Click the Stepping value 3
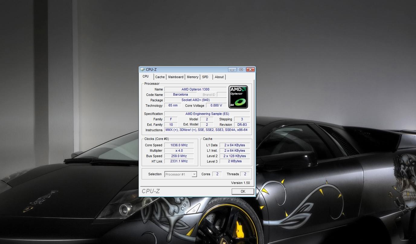The height and width of the screenshot is (244, 416). [242, 119]
